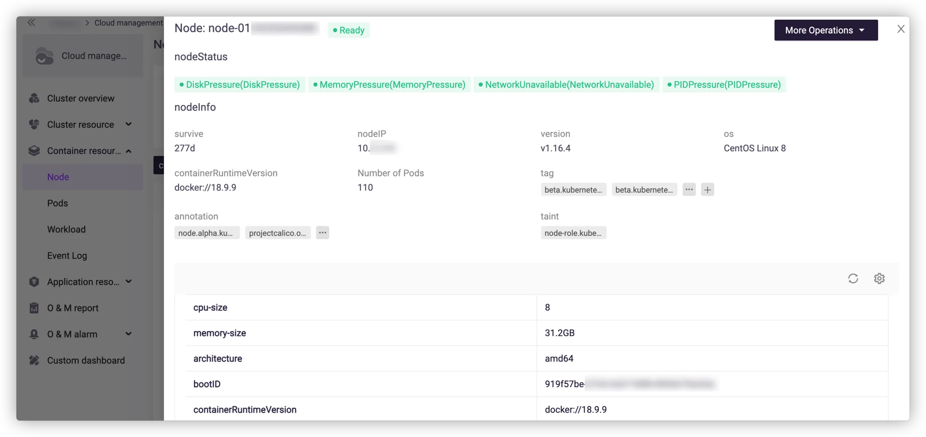Click the node-role.kube taint chip
This screenshot has width=926, height=437.
click(x=573, y=233)
